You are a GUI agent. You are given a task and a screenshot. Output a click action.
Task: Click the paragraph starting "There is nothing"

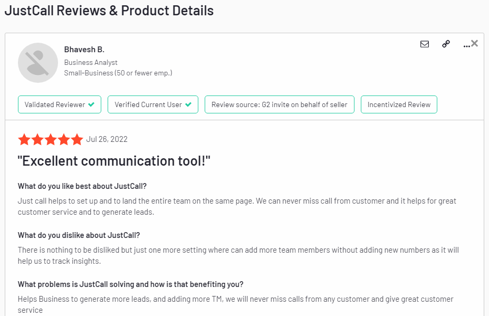click(238, 255)
